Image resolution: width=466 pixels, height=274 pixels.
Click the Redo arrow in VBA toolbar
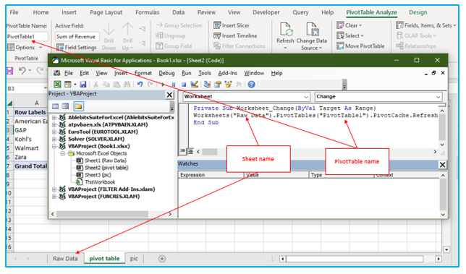click(x=151, y=85)
